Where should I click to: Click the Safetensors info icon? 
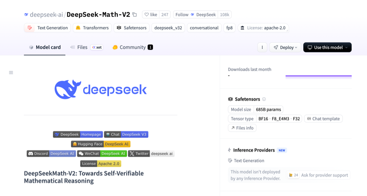[264, 99]
